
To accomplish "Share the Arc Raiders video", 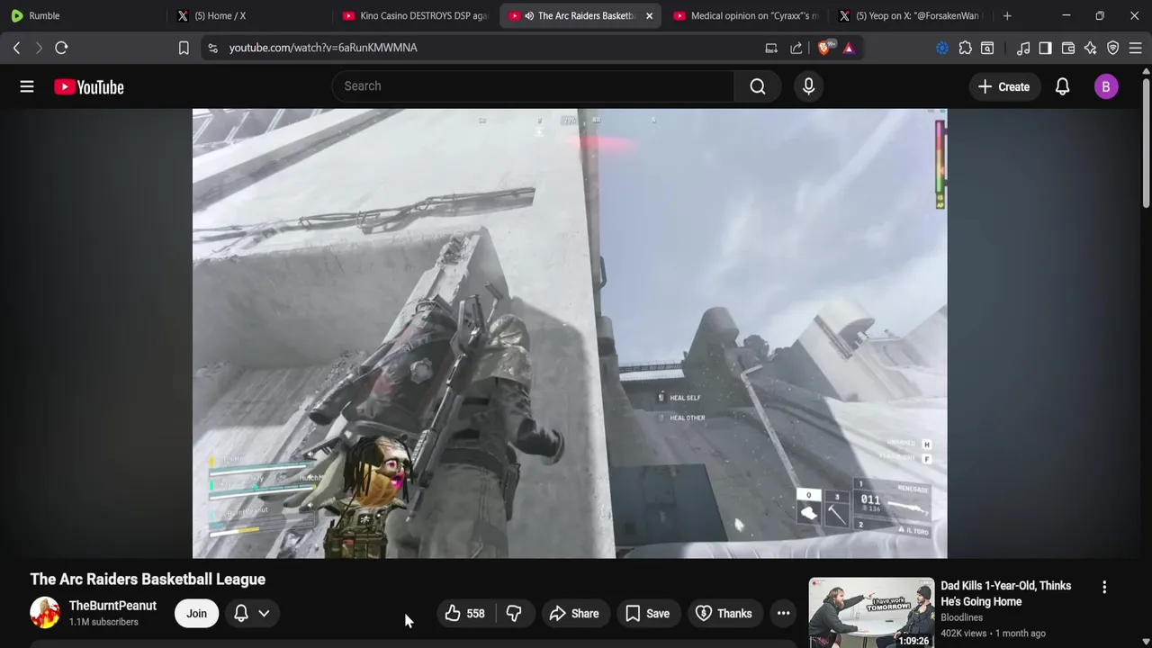I will (574, 614).
